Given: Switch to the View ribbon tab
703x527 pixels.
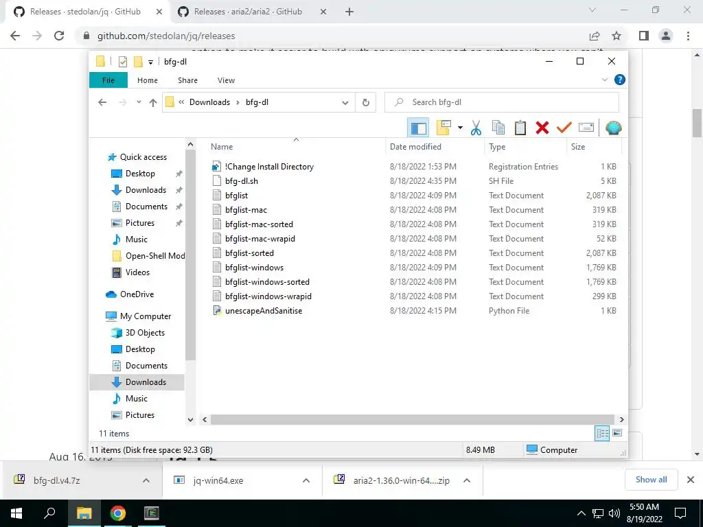Looking at the screenshot, I should pos(226,80).
